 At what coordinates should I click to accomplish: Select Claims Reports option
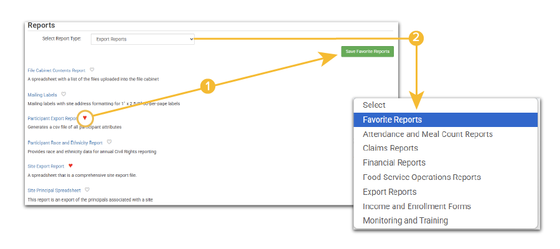point(390,148)
